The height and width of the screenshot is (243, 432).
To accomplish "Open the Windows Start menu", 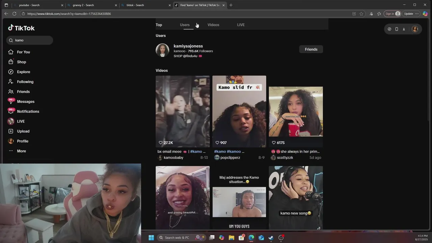I will pyautogui.click(x=151, y=238).
